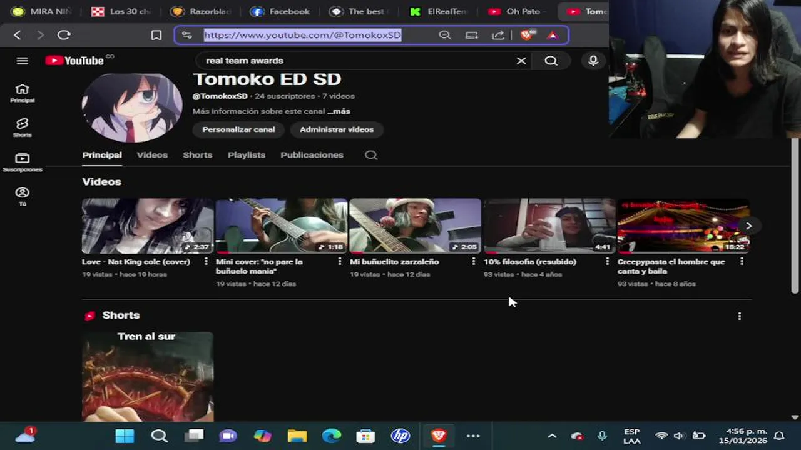Click the Personalizar canal button
Image resolution: width=801 pixels, height=450 pixels.
coord(238,129)
